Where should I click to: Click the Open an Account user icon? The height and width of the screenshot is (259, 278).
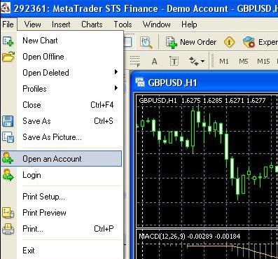click(8, 158)
